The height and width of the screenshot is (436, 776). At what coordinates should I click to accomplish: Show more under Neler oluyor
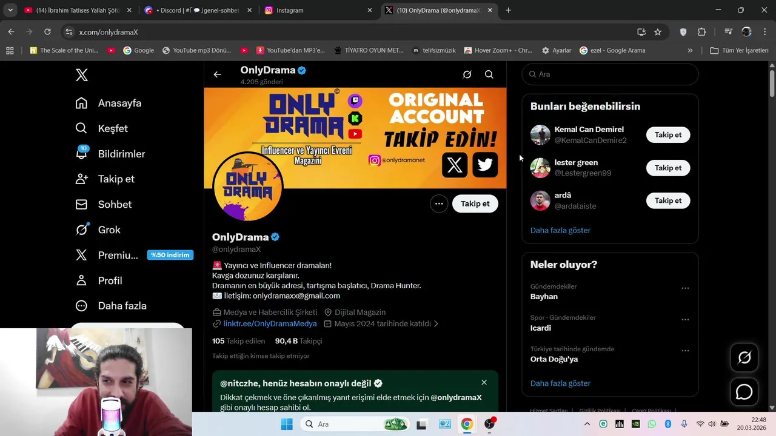pyautogui.click(x=560, y=383)
